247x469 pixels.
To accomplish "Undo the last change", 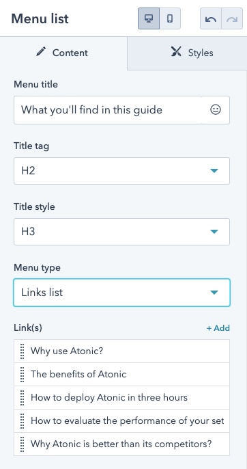I will [211, 18].
